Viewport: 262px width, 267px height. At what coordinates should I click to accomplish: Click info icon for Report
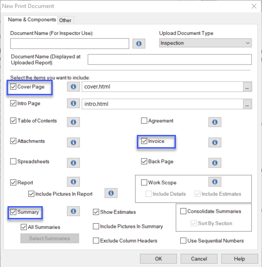(73, 182)
